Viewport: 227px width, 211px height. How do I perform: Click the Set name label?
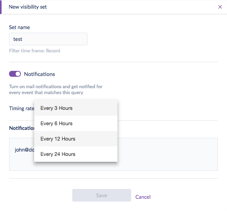coord(19,27)
